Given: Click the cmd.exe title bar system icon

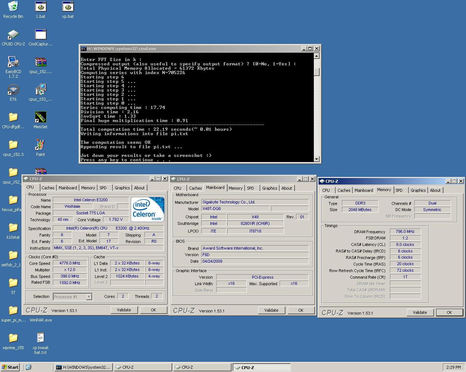Looking at the screenshot, I should pyautogui.click(x=83, y=49).
